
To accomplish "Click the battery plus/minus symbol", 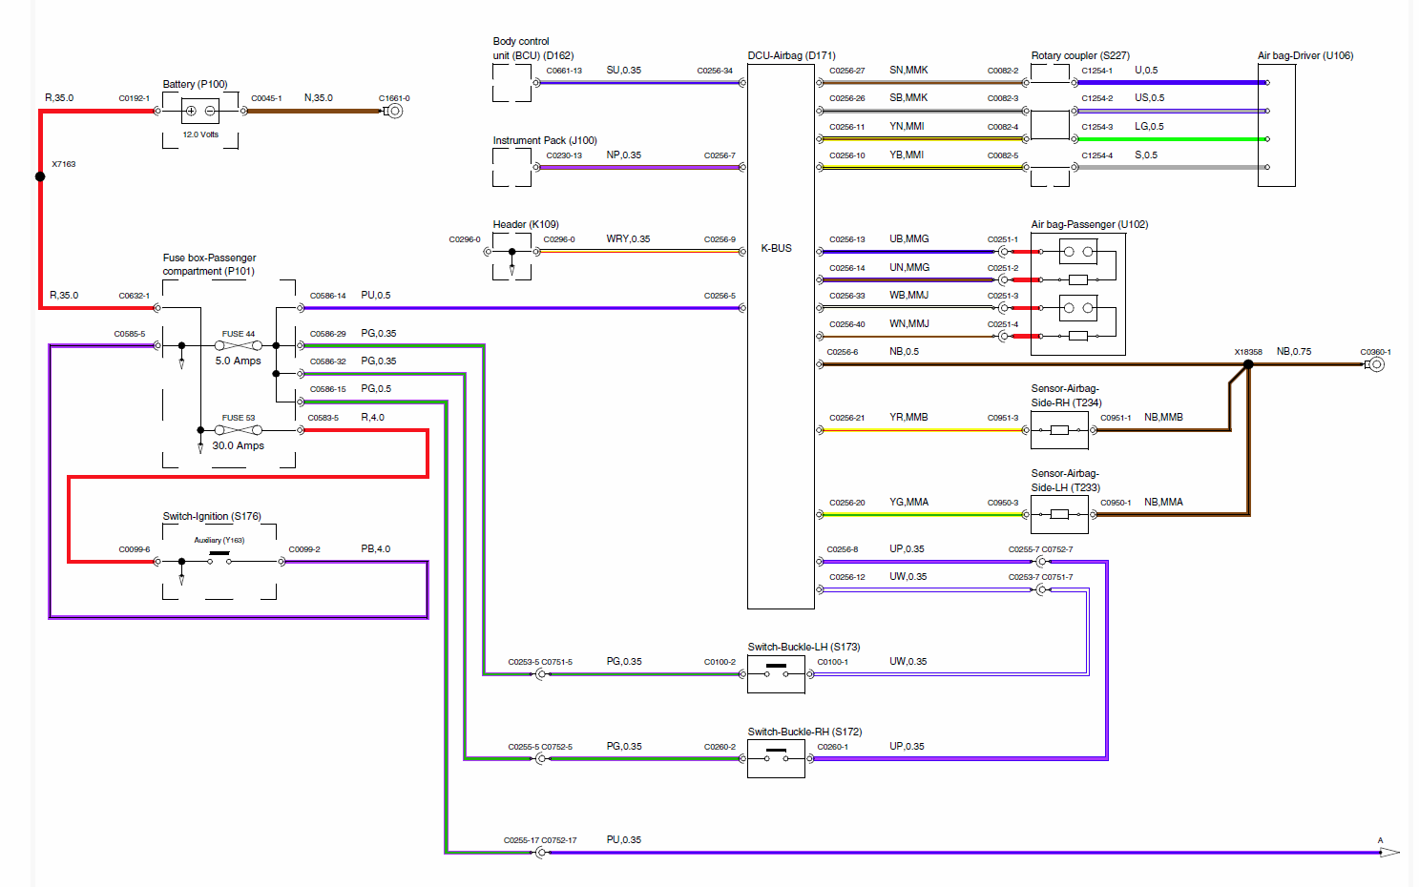I will tap(200, 111).
